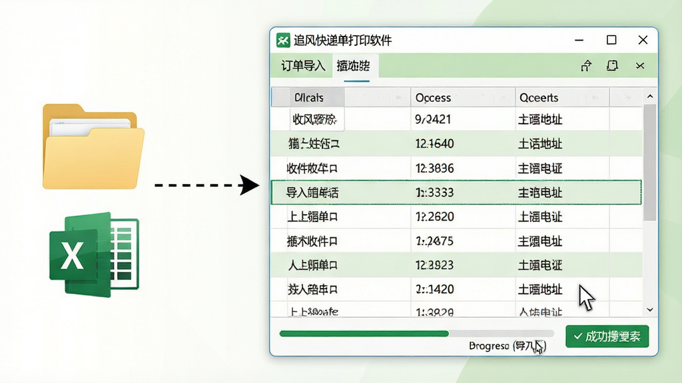682x383 pixels.
Task: Close the 追风快递单打印软件 window
Action: tap(643, 41)
